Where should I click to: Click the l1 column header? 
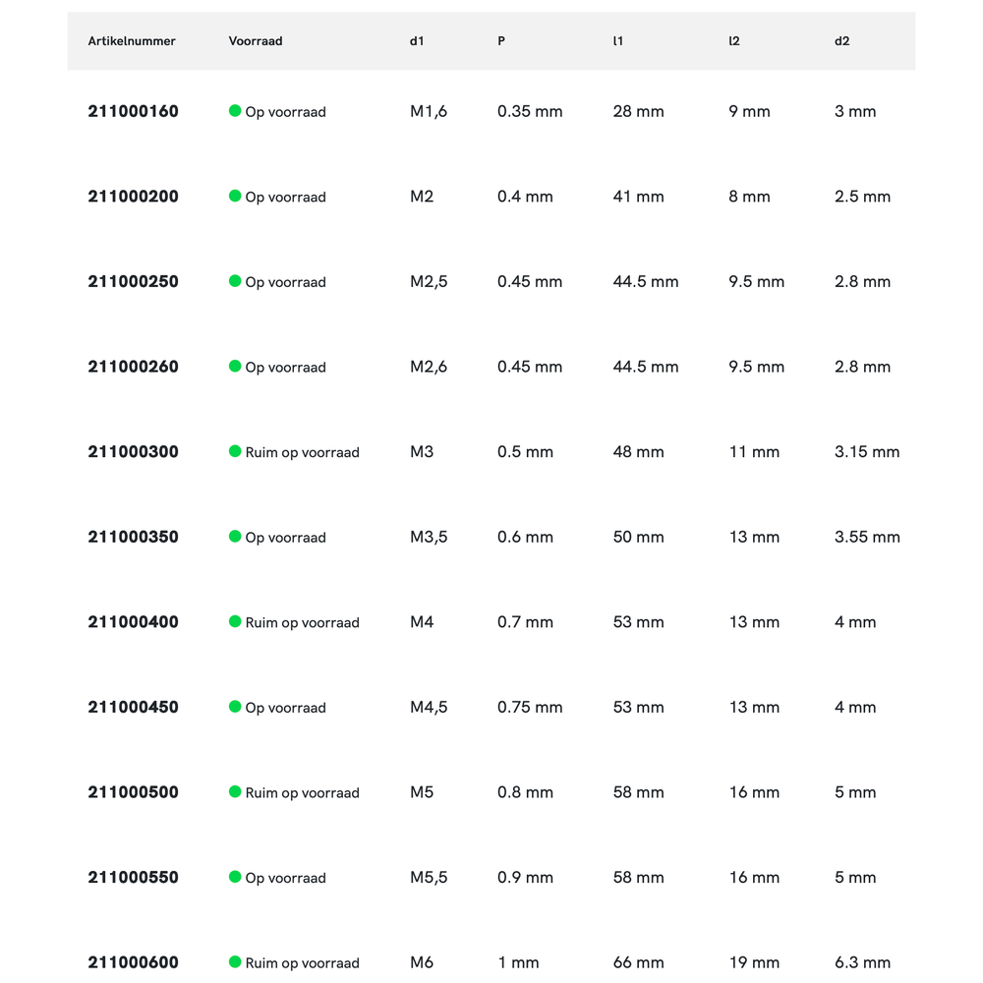click(x=618, y=41)
